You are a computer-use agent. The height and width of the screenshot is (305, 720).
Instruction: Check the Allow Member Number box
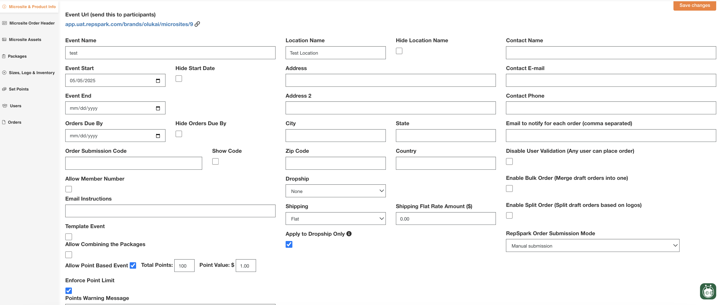69,189
